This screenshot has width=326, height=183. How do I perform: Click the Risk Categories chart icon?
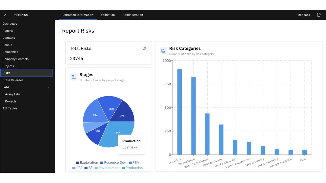pyautogui.click(x=163, y=50)
